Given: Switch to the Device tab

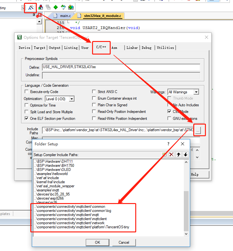Looking at the screenshot, I should pyautogui.click(x=25, y=48).
